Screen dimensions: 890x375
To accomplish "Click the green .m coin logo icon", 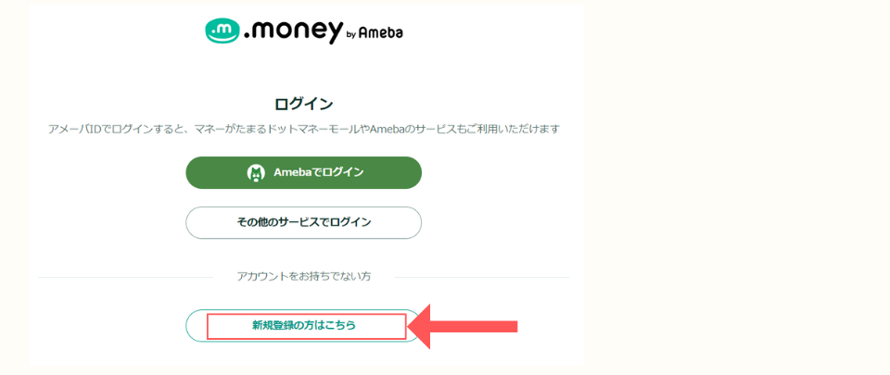I will click(222, 31).
